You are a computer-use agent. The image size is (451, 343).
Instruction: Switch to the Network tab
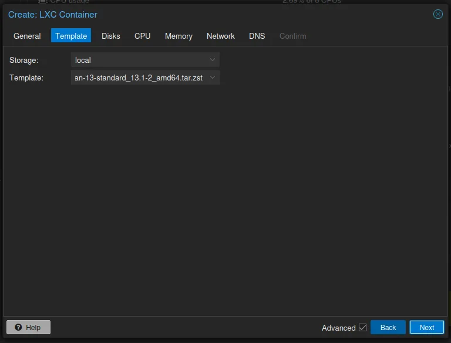(221, 36)
